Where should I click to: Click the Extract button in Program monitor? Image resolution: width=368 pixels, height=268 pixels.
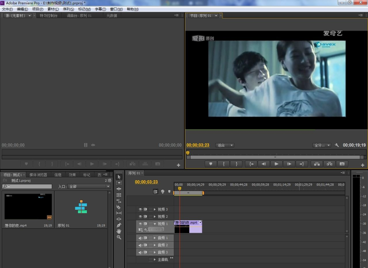(329, 164)
